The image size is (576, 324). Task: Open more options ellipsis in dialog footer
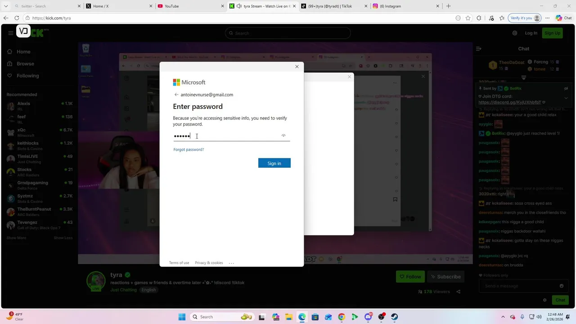[231, 263]
